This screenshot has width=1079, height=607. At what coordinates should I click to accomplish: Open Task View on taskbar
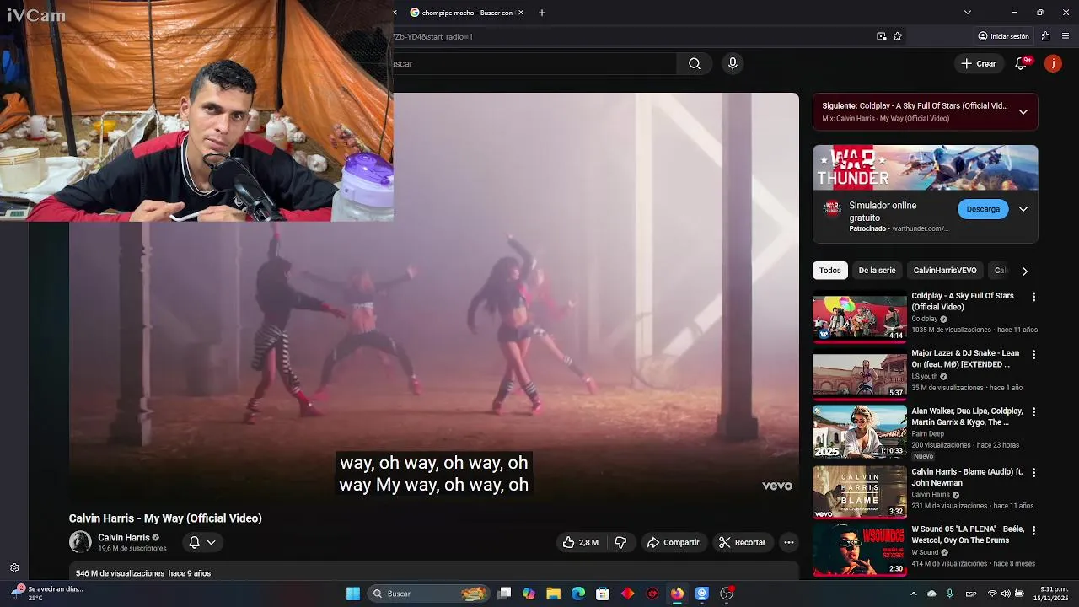[x=504, y=594]
